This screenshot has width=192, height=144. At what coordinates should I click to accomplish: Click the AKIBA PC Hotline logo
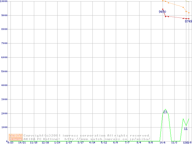tap(16, 137)
